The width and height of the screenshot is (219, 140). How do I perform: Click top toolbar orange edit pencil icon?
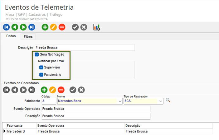click(x=53, y=27)
